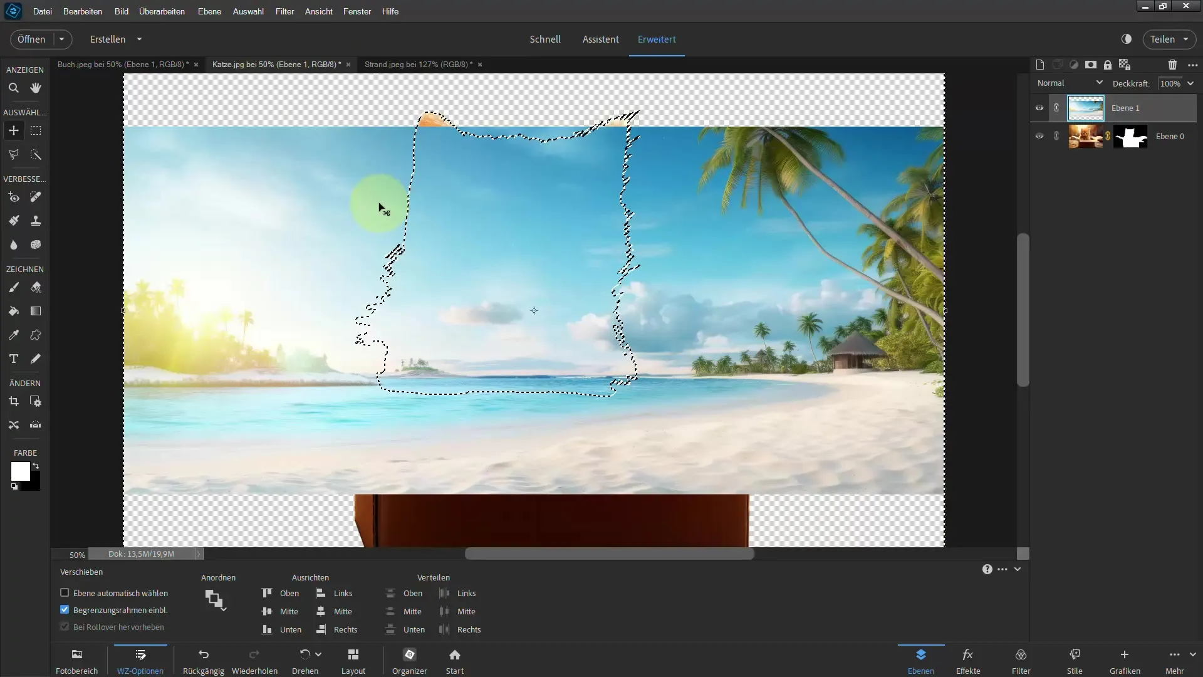Enable 'Ebene automatisch wählen' checkbox

(x=65, y=592)
